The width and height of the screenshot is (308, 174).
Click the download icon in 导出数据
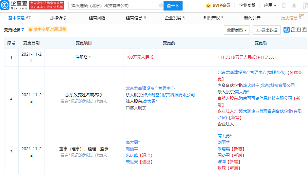258,30
